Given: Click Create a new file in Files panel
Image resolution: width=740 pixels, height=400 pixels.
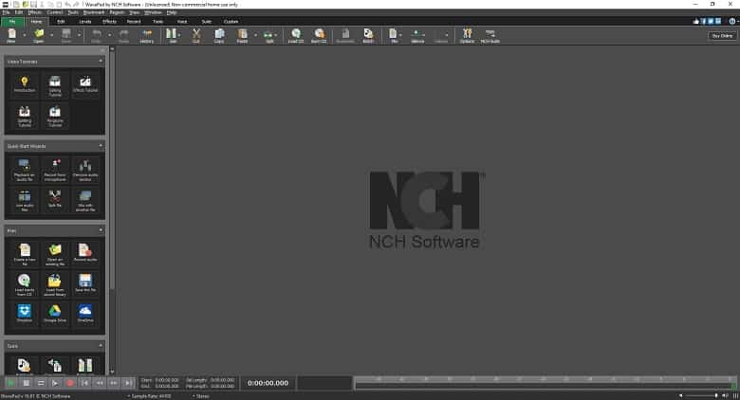Looking at the screenshot, I should pyautogui.click(x=25, y=254).
